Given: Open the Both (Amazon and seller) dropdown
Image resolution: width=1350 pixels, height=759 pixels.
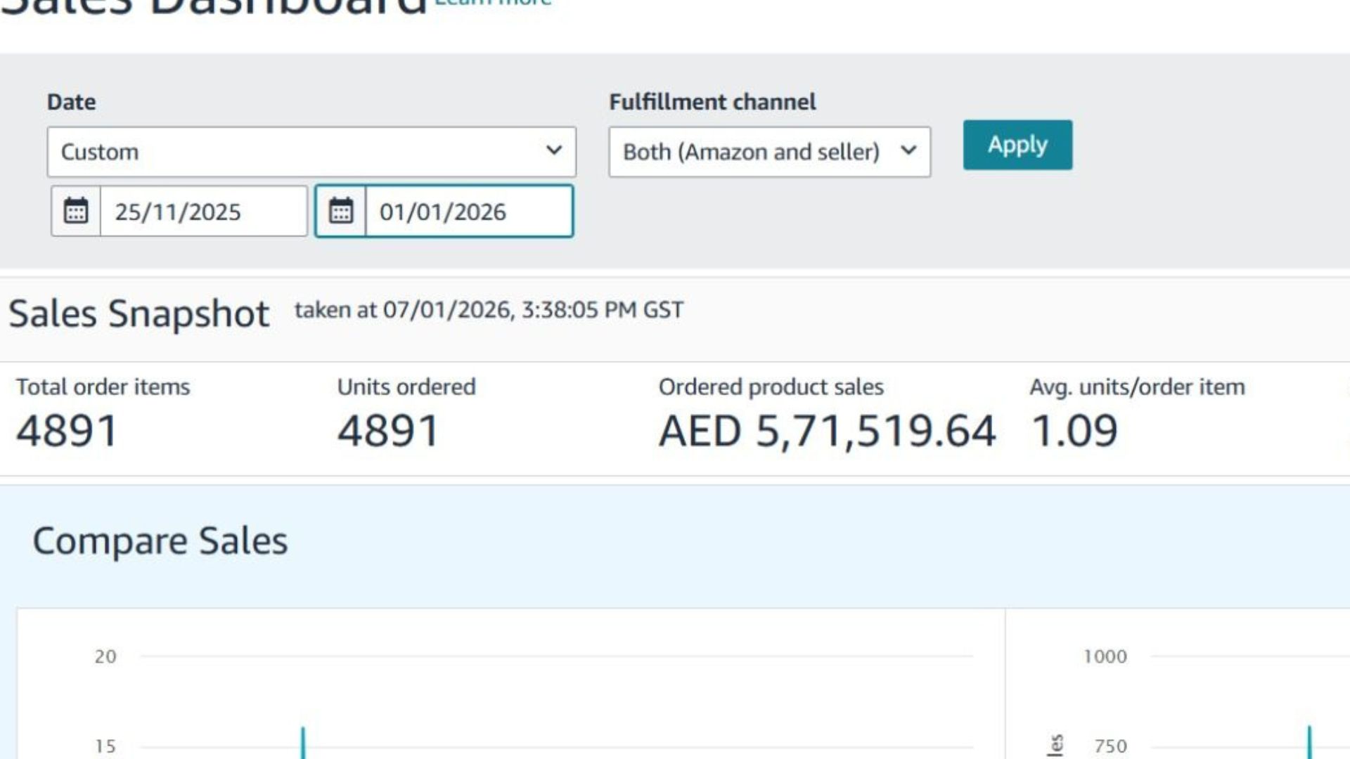Looking at the screenshot, I should (770, 152).
